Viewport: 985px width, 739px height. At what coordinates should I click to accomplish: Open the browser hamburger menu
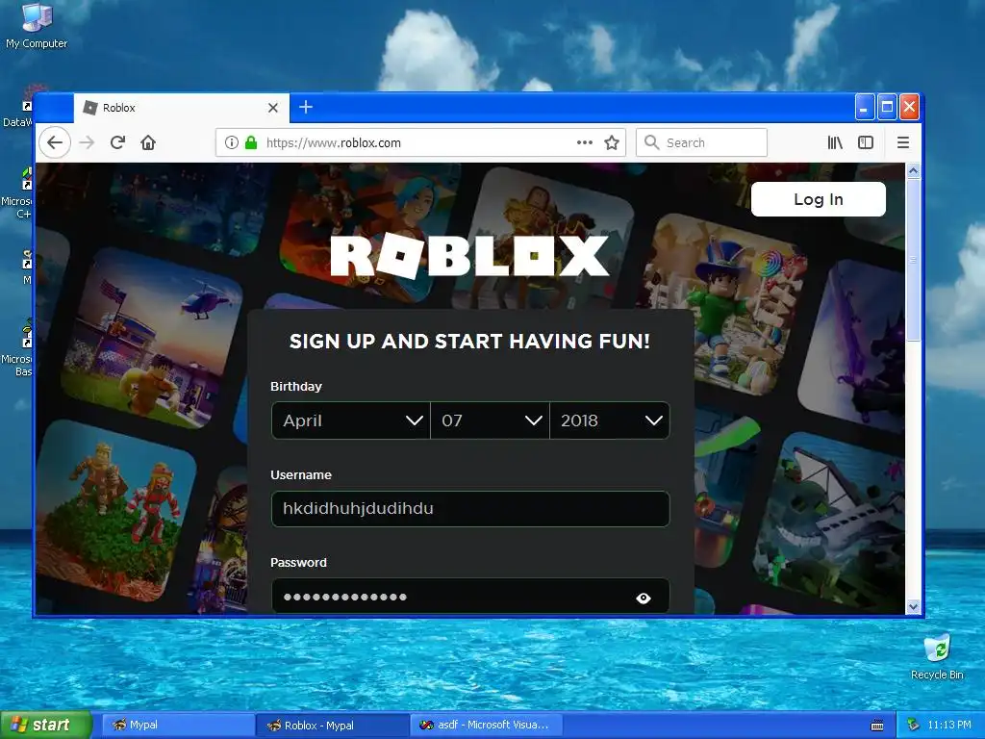point(903,142)
